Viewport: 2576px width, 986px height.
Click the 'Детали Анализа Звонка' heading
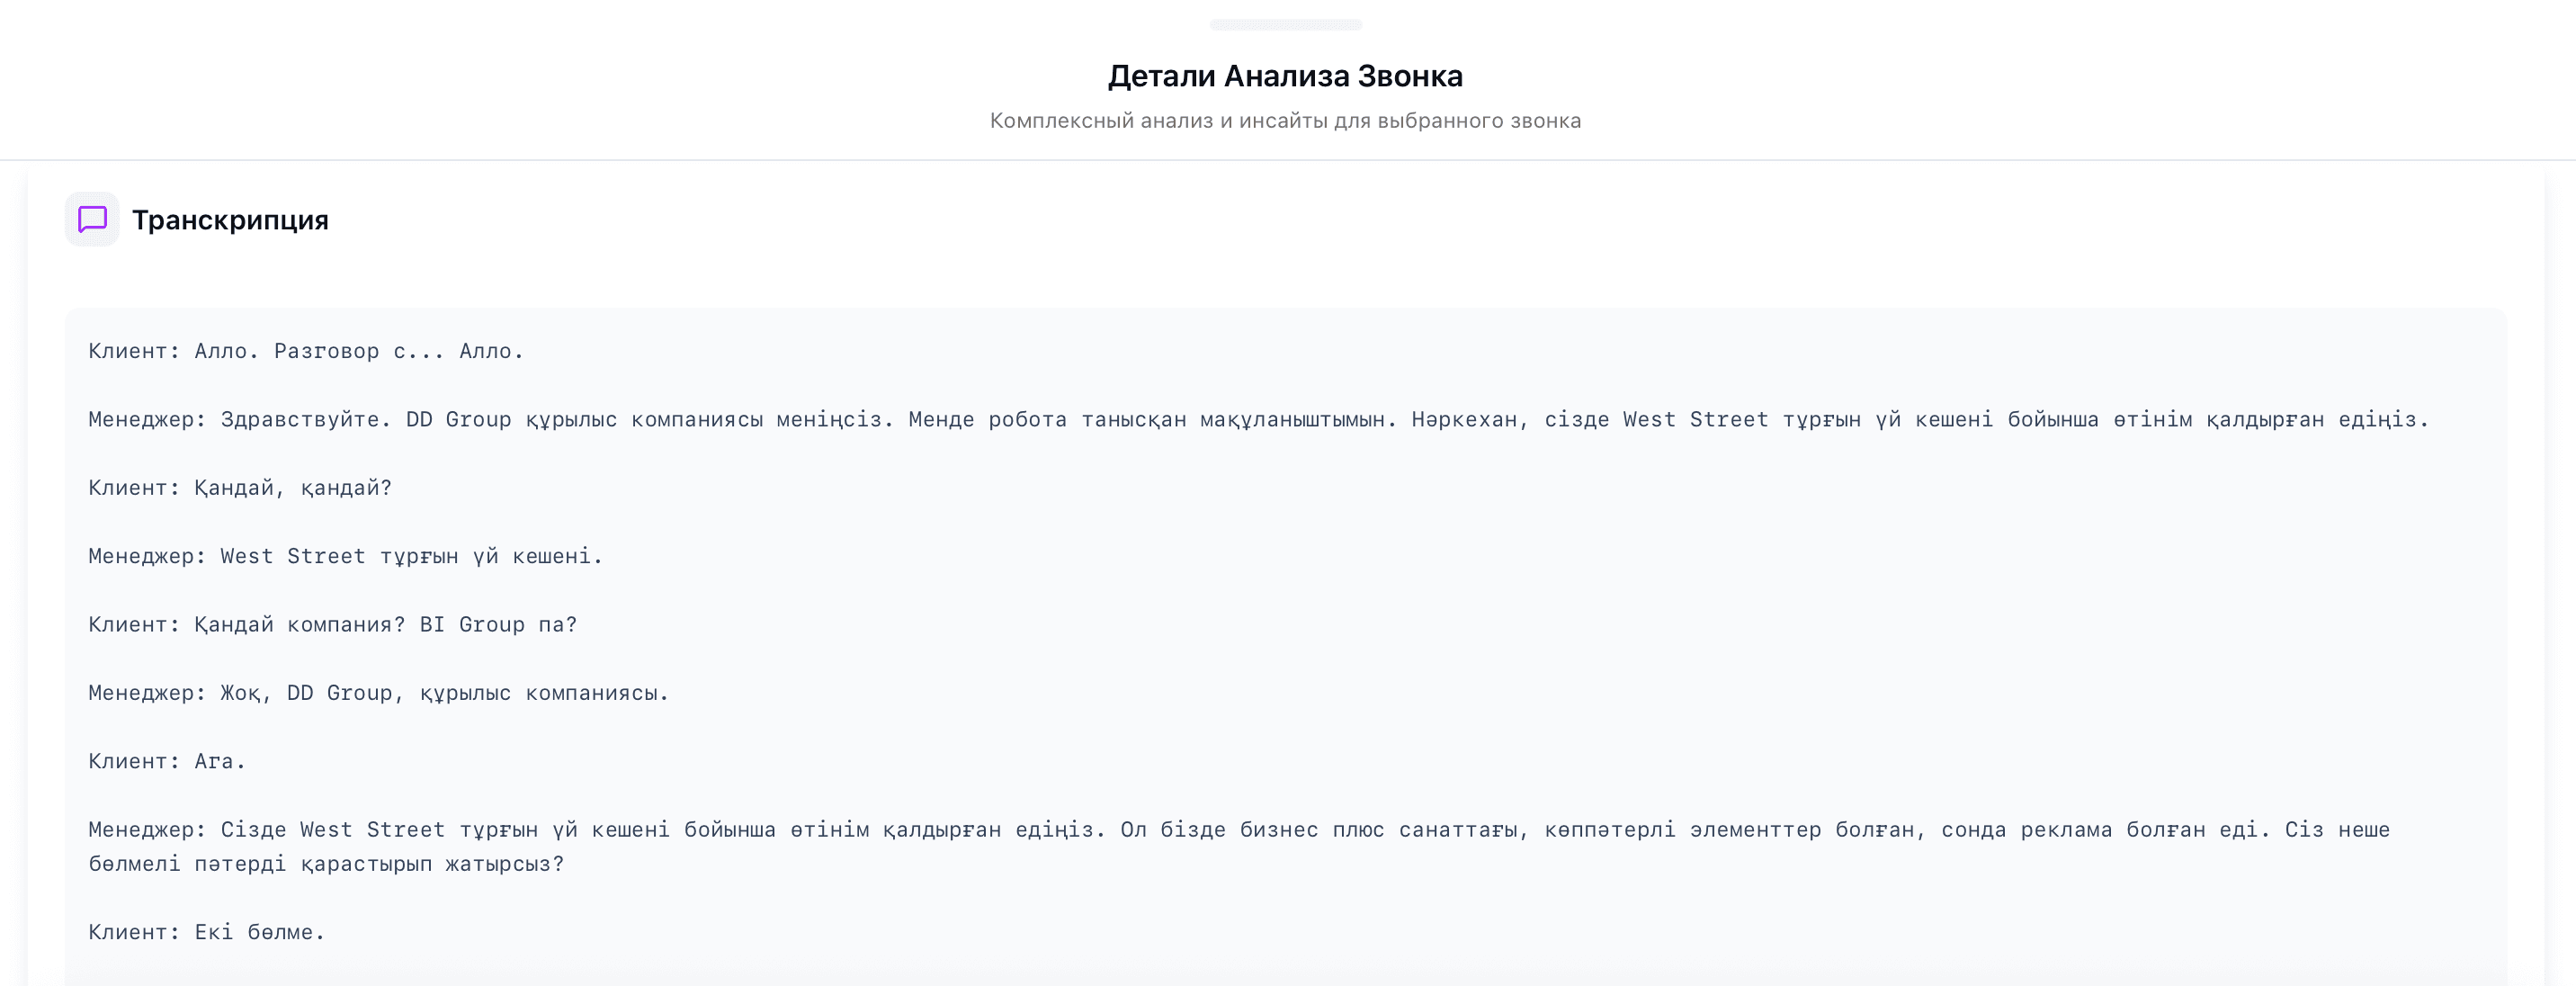pyautogui.click(x=1285, y=76)
